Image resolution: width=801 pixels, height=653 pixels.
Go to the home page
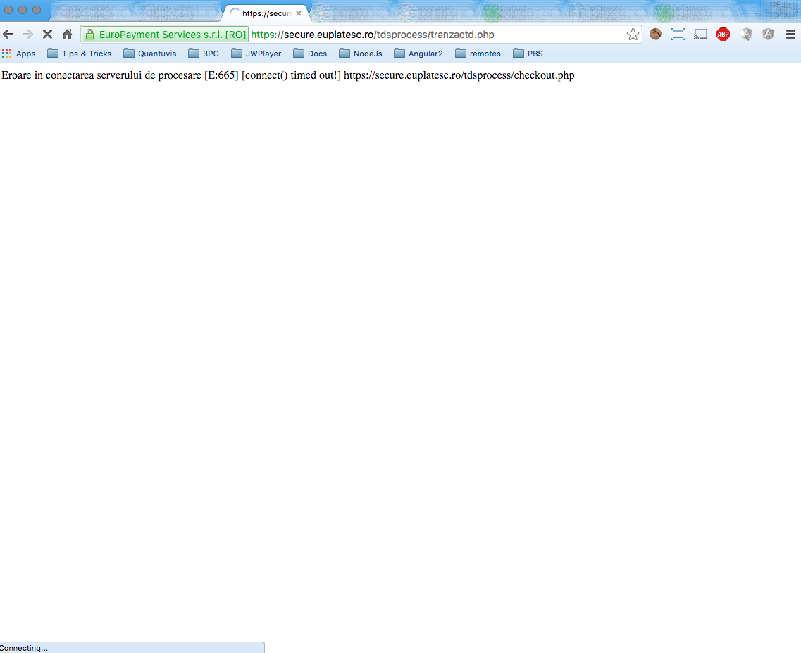tap(67, 34)
